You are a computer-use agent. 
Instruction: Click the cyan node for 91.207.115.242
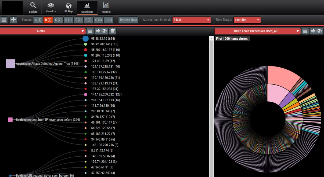tap(85, 55)
